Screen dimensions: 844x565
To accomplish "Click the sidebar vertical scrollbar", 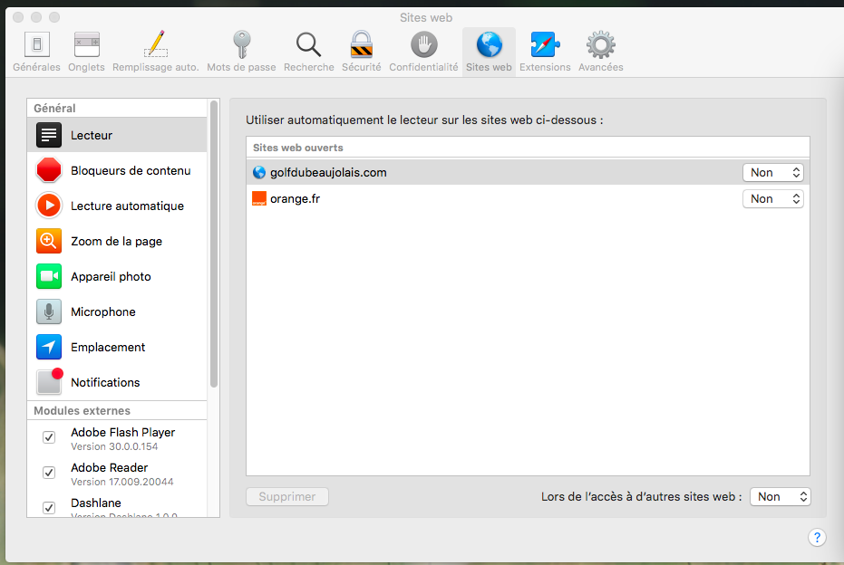I will (214, 244).
